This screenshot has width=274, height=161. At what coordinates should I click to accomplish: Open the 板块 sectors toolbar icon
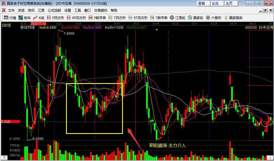click(x=25, y=18)
